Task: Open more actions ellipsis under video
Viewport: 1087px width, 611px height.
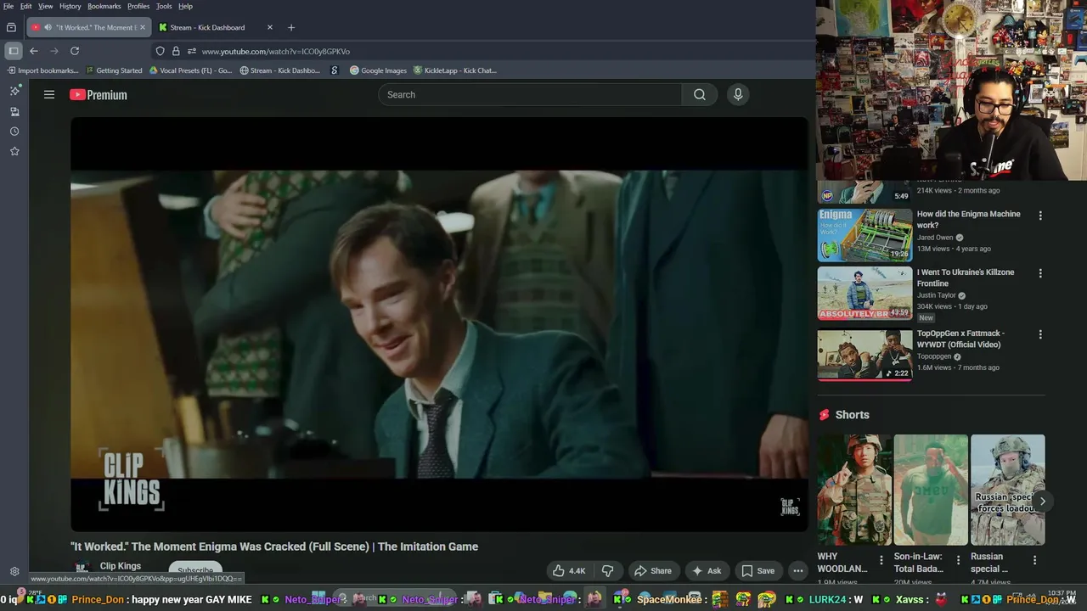Action: pyautogui.click(x=798, y=571)
